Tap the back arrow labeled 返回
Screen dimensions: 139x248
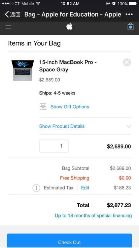tap(13, 15)
